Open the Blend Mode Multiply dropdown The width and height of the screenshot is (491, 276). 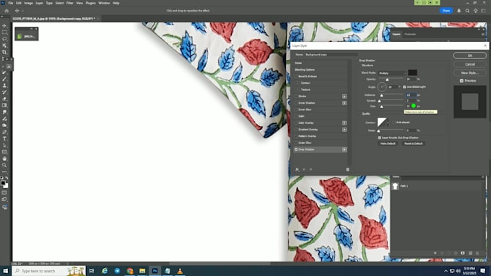point(392,73)
